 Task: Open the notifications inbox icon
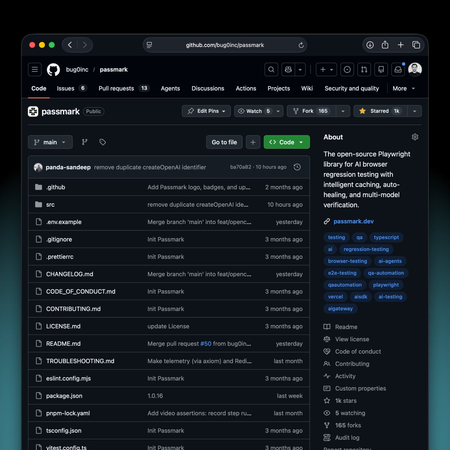tap(398, 69)
